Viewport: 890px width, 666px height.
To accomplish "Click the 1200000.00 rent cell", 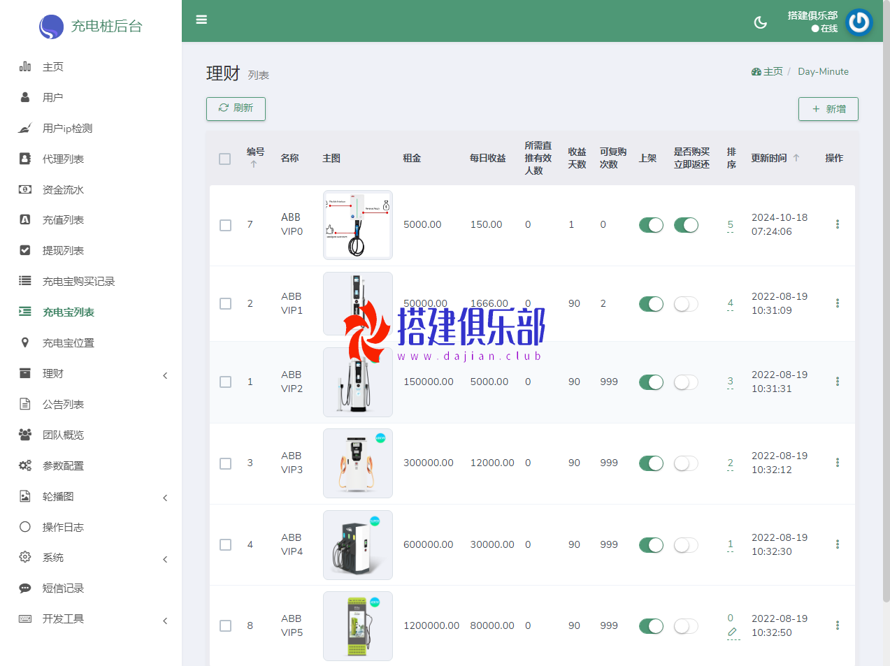I will tap(431, 625).
